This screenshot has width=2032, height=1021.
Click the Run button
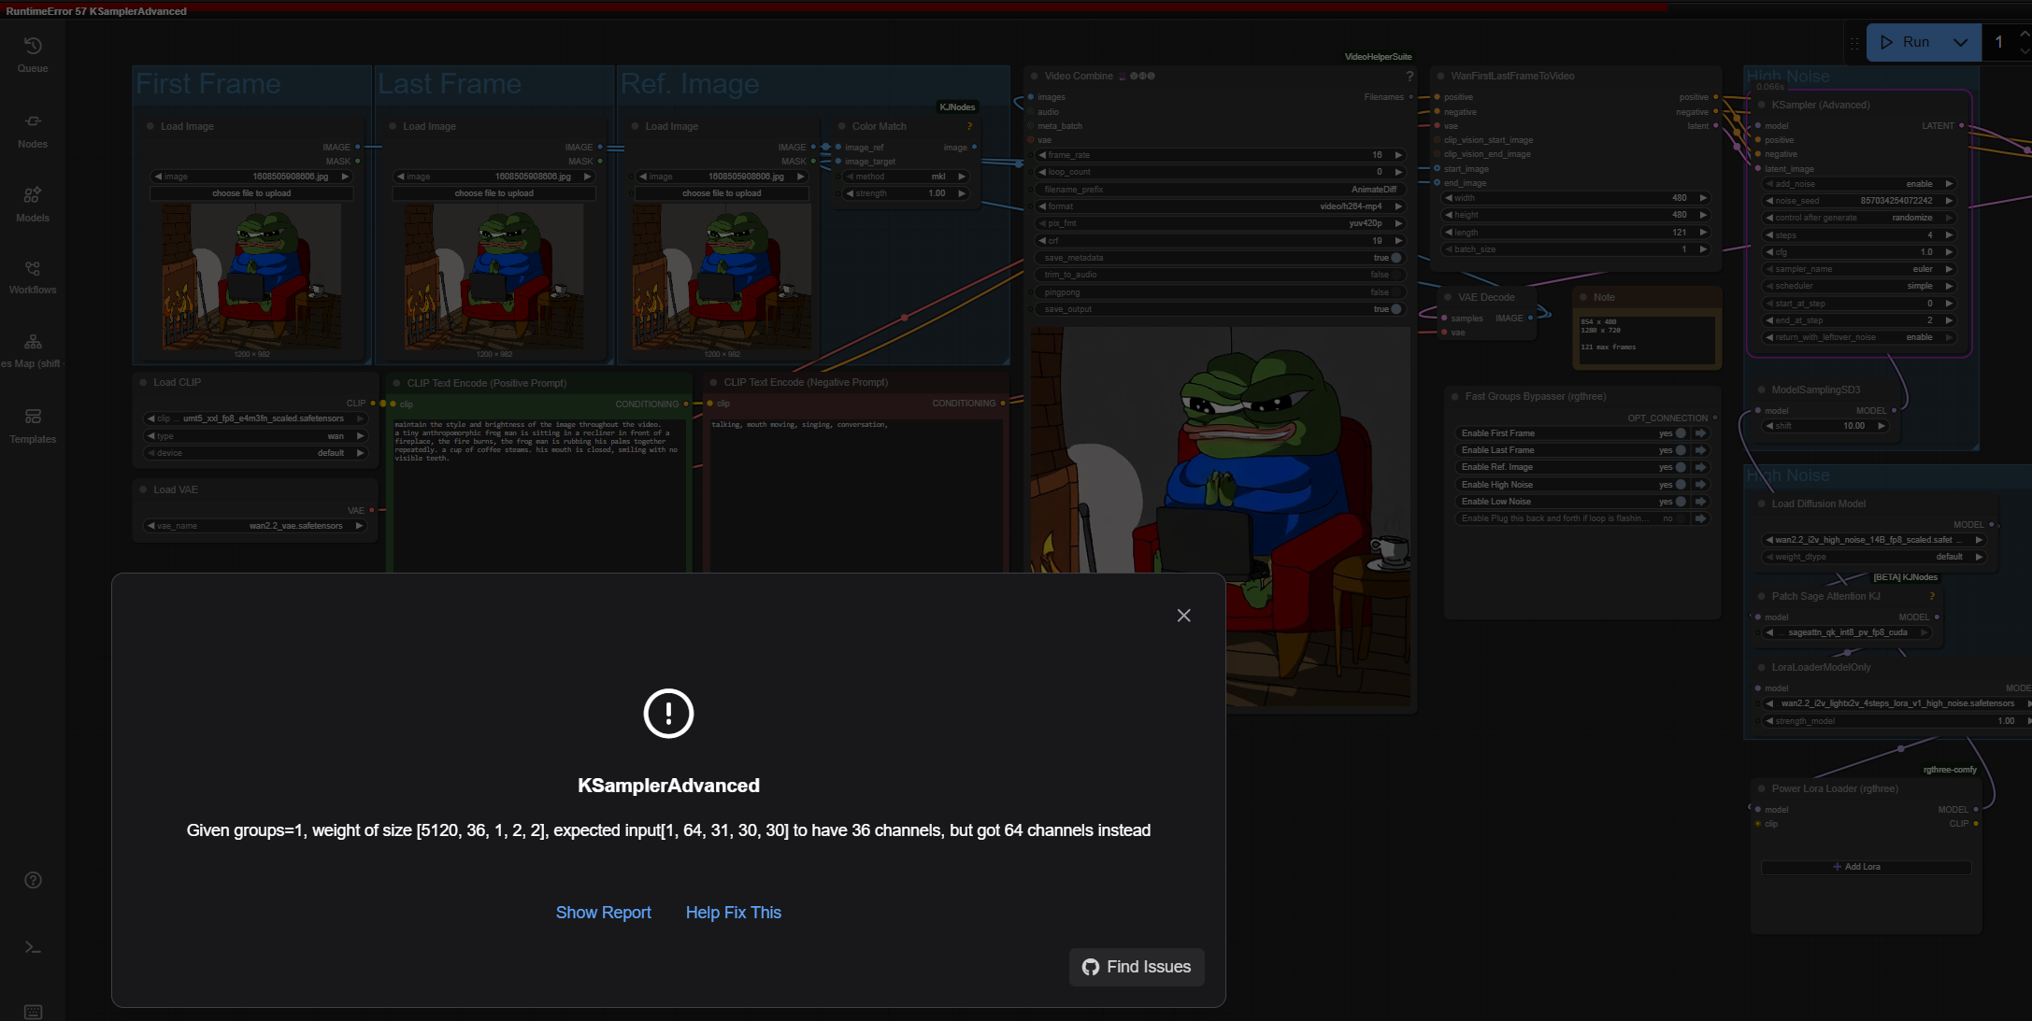pyautogui.click(x=1906, y=42)
